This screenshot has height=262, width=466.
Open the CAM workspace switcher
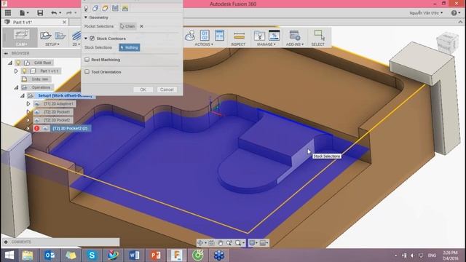coord(21,37)
